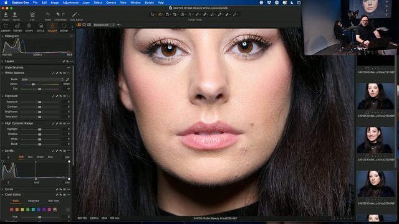Switch to the Refine tool tab
Screen dimensions: 399x224
tap(64, 27)
